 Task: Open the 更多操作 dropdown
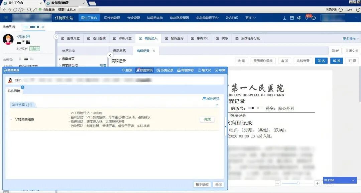point(351,39)
